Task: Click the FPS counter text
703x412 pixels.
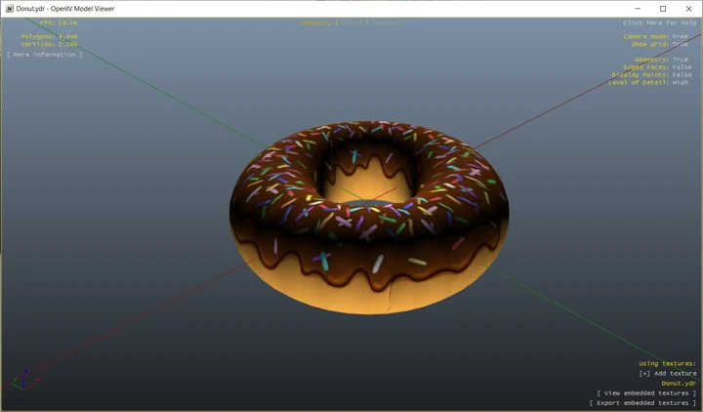Action: [x=59, y=22]
